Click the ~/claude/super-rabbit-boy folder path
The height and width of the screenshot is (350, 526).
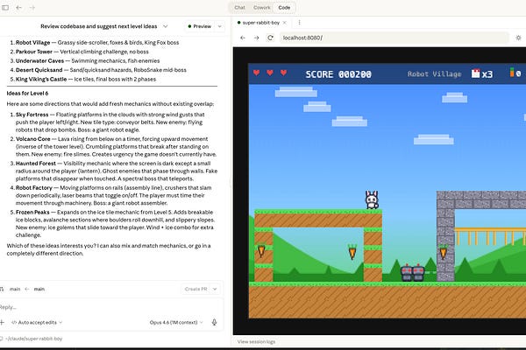pos(33,339)
